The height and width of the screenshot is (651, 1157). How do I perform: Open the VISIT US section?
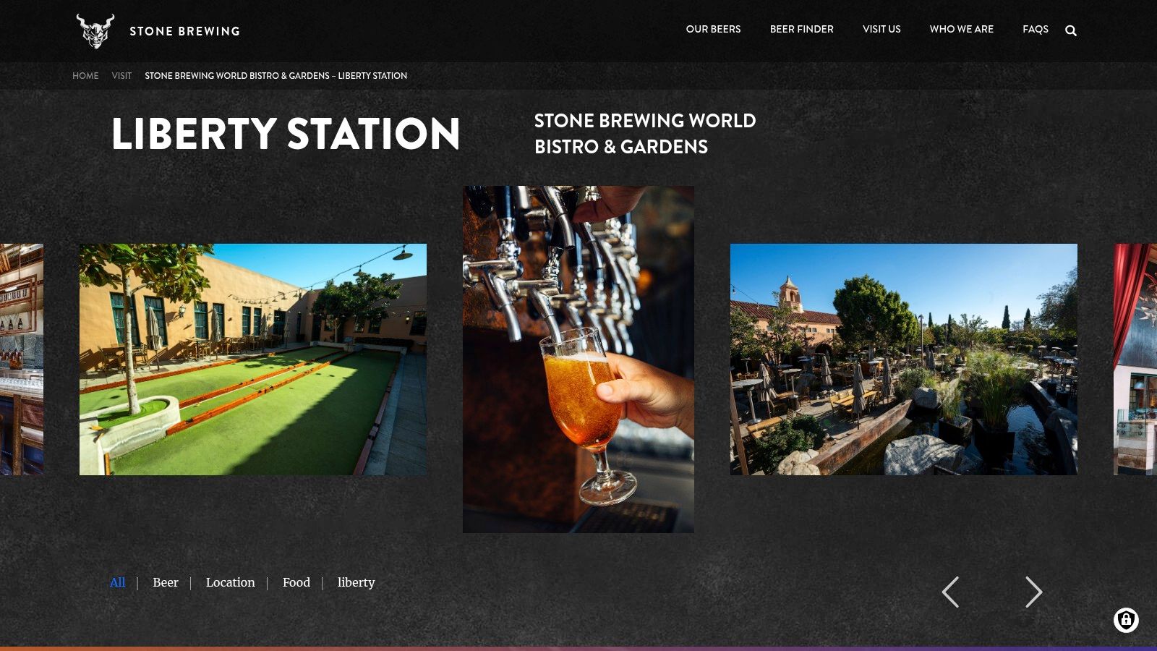tap(881, 29)
